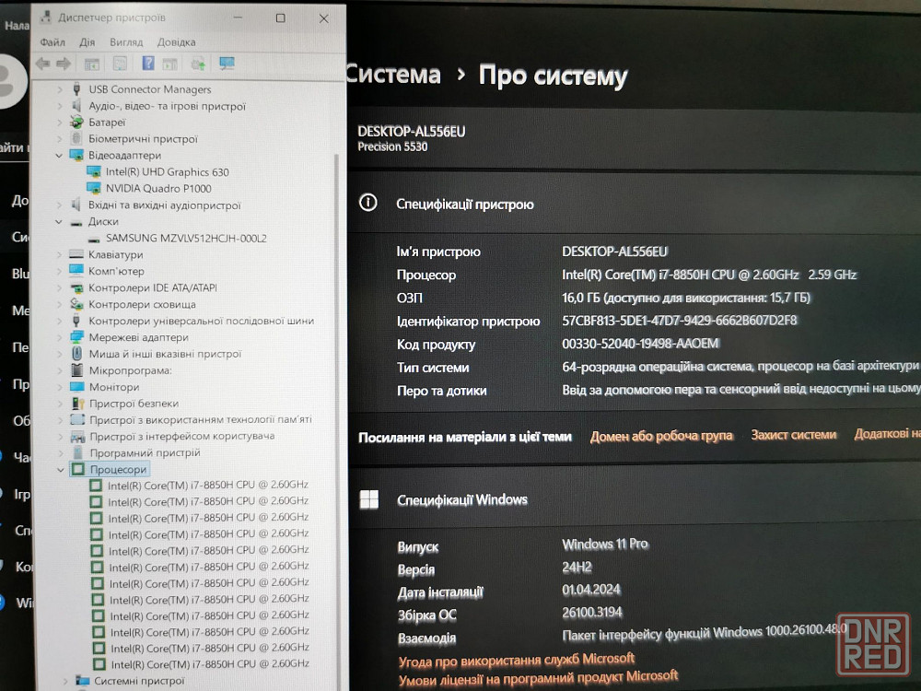This screenshot has height=691, width=921.
Task: Collapse the Диски node
Action: click(x=59, y=221)
